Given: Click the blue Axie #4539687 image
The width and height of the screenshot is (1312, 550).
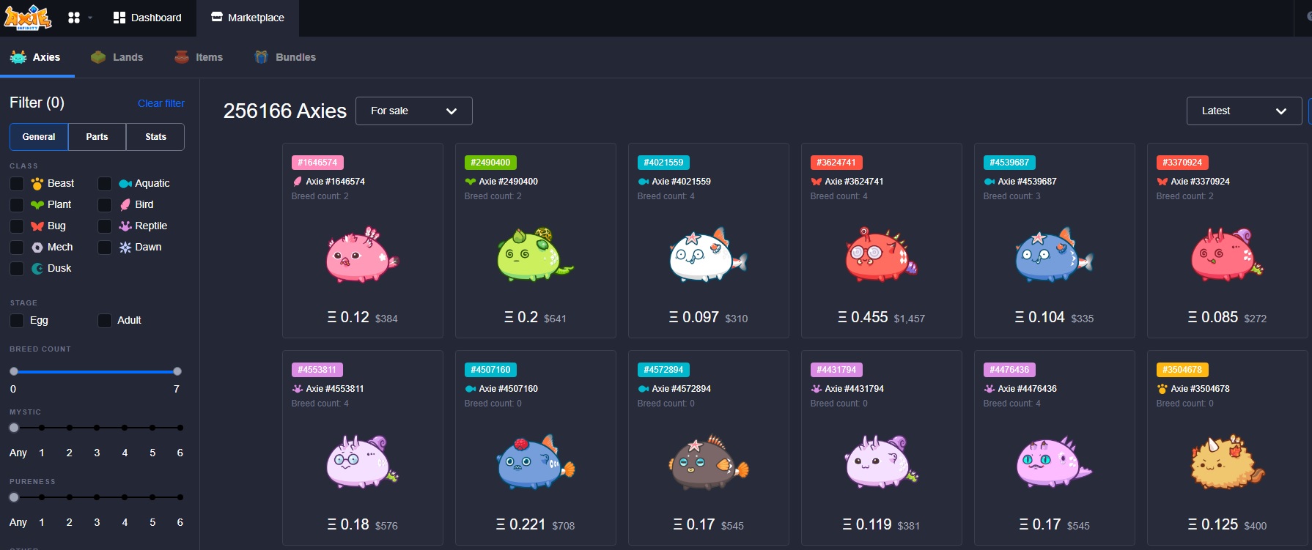Looking at the screenshot, I should (1054, 255).
